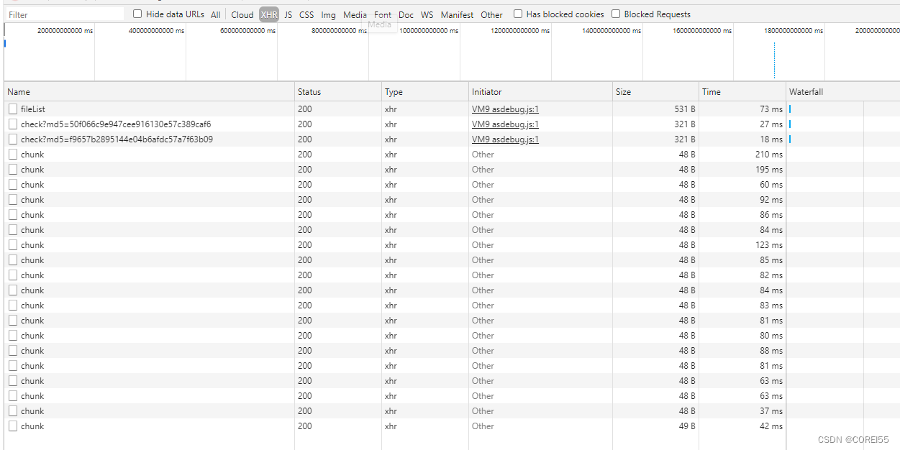
Task: Select the check?md5=50f066c9e947cee916130e57c389caf6 request
Action: [x=116, y=124]
